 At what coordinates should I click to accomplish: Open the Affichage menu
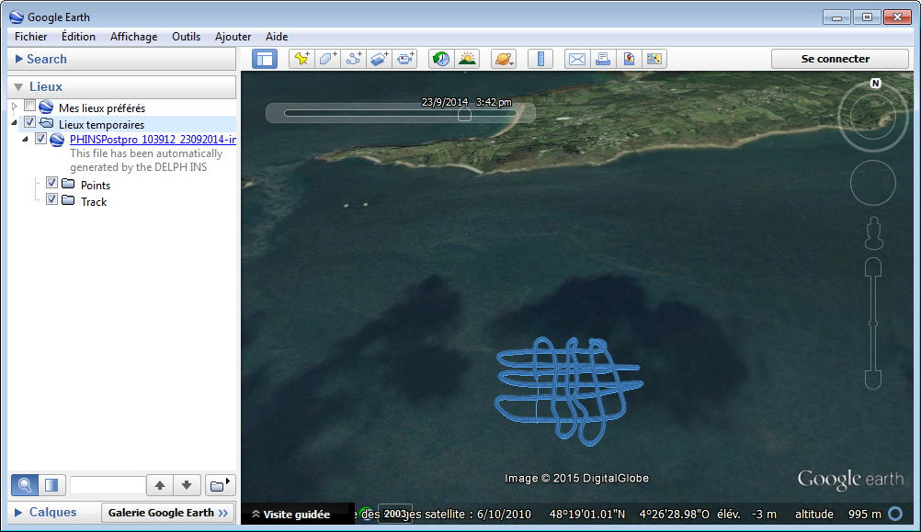[x=133, y=37]
